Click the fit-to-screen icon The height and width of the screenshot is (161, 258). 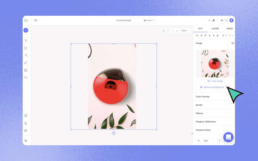(x=164, y=31)
